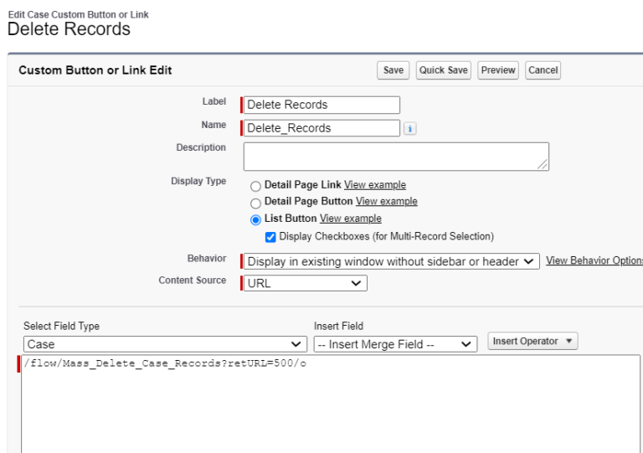Click into the Label text field
This screenshot has width=643, height=453.
point(321,105)
